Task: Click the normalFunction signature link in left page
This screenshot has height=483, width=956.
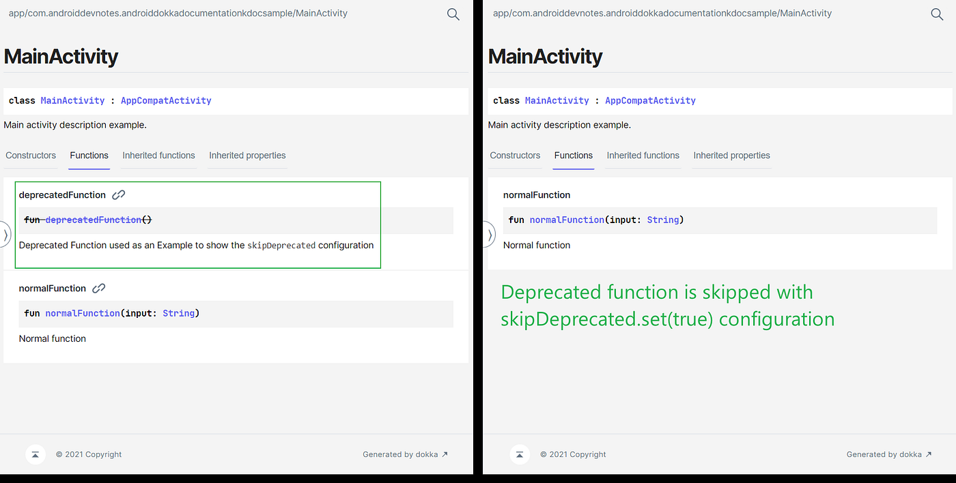Action: pos(83,313)
